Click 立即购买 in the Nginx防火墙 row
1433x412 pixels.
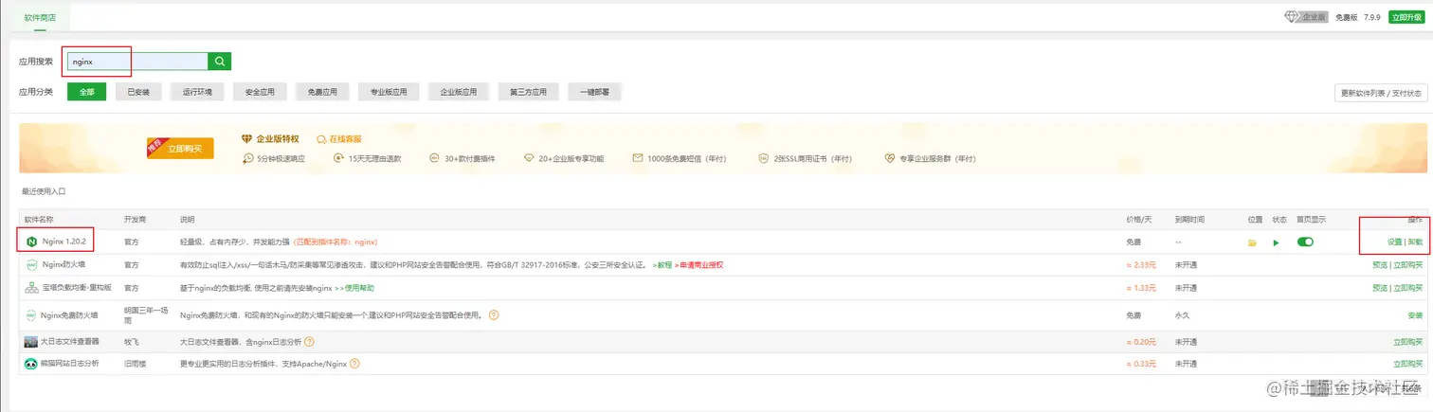pyautogui.click(x=1407, y=265)
